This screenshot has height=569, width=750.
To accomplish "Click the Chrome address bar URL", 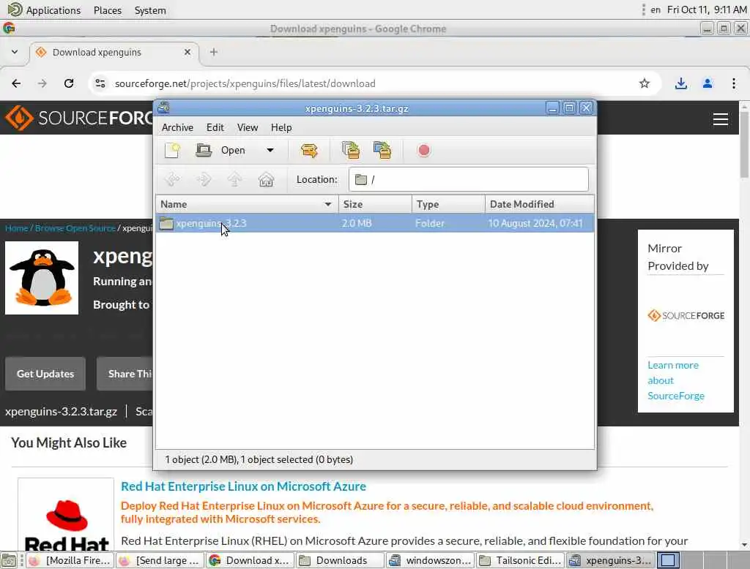I will click(x=245, y=83).
